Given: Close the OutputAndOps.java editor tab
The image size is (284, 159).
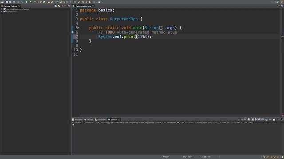Looking at the screenshot, I should tap(93, 6).
